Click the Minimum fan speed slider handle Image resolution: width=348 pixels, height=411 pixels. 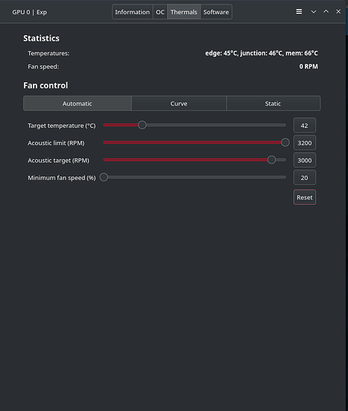(x=104, y=177)
